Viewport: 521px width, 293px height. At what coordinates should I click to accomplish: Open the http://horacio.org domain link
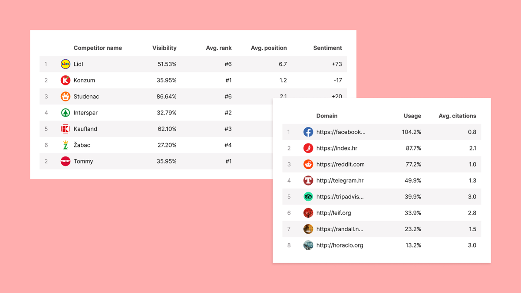pos(340,245)
